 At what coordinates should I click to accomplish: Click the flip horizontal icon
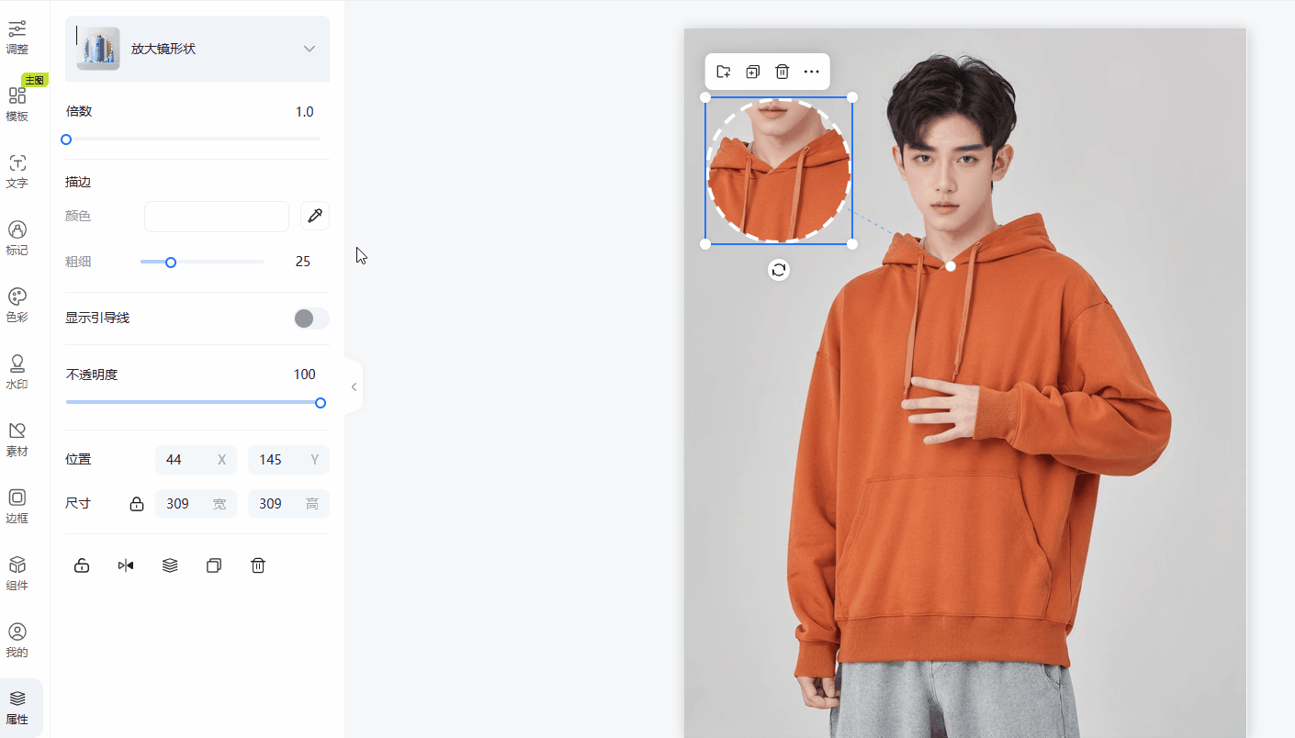pyautogui.click(x=126, y=565)
